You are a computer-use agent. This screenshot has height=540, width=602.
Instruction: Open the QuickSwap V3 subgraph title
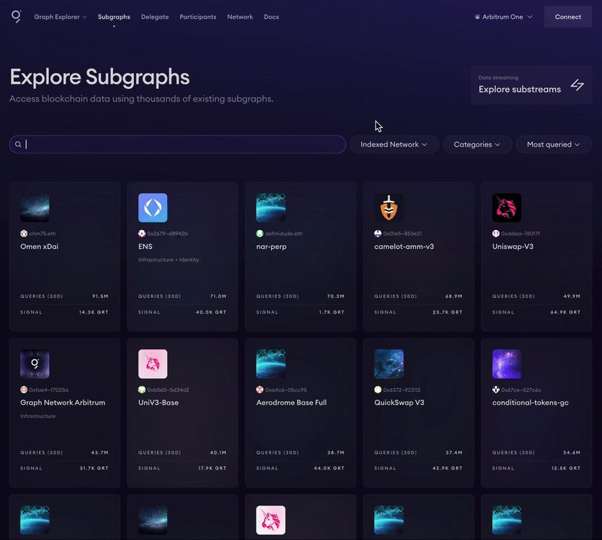pyautogui.click(x=399, y=402)
